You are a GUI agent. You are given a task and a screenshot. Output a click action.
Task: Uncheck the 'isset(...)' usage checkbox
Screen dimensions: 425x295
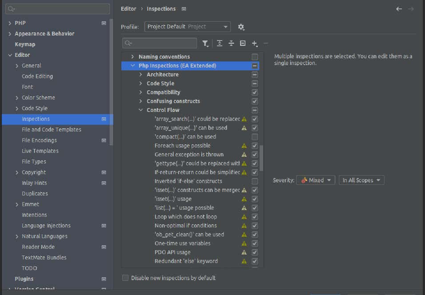[x=255, y=199]
